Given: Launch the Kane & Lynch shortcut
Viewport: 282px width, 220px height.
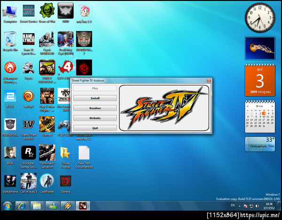Looking at the screenshot, I should [x=29, y=43].
